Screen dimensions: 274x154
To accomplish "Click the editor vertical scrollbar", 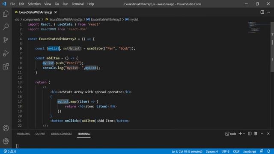I will coord(272,47).
